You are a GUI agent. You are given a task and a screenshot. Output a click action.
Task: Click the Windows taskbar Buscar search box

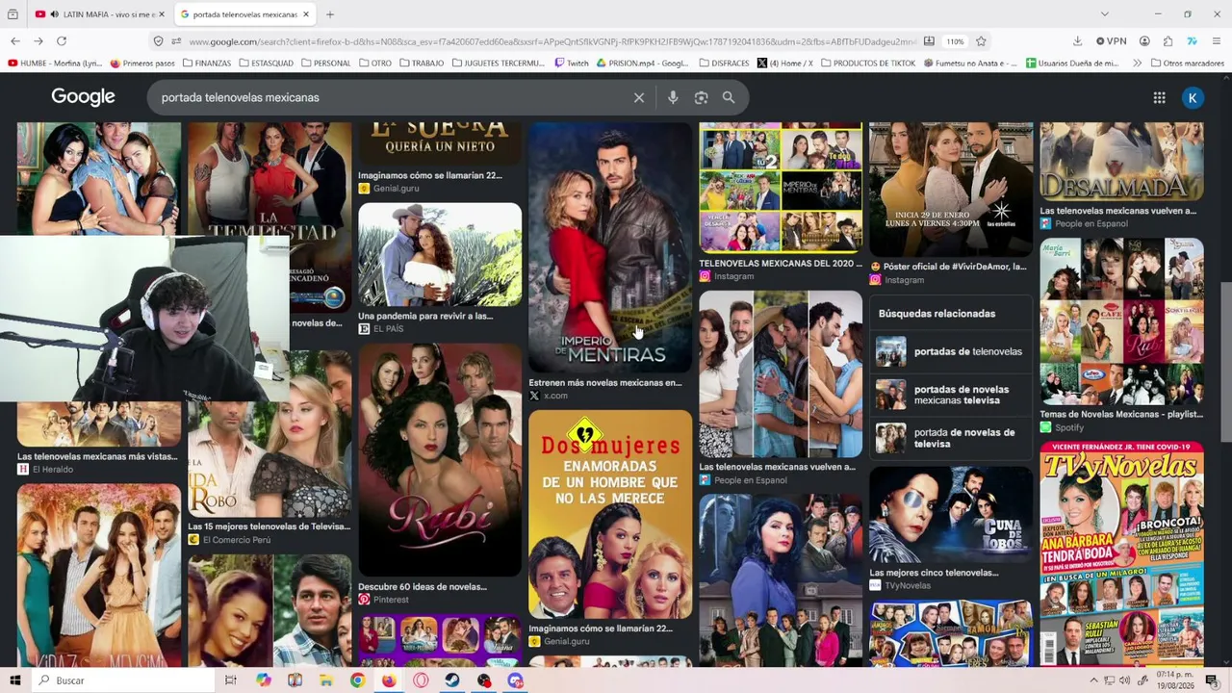[x=122, y=680]
